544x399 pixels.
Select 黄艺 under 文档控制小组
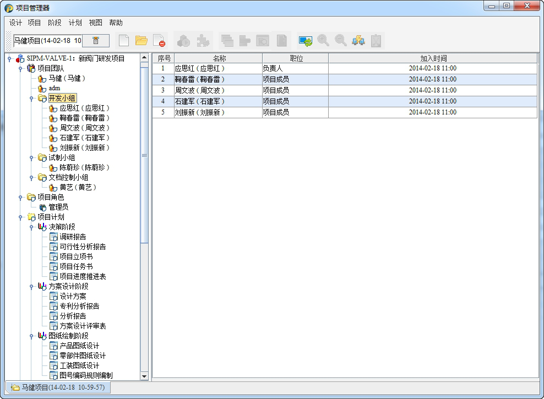click(x=78, y=188)
